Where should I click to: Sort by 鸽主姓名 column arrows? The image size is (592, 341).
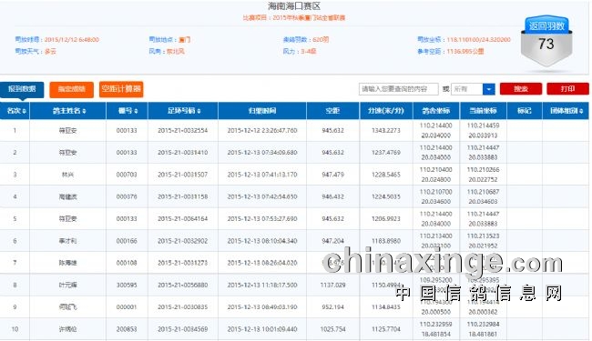click(84, 111)
